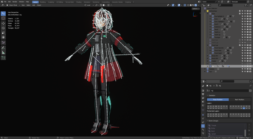Image resolution: width=253 pixels, height=139 pixels.
Task: Click the viewport axis gizmo
Action: click(x=195, y=14)
